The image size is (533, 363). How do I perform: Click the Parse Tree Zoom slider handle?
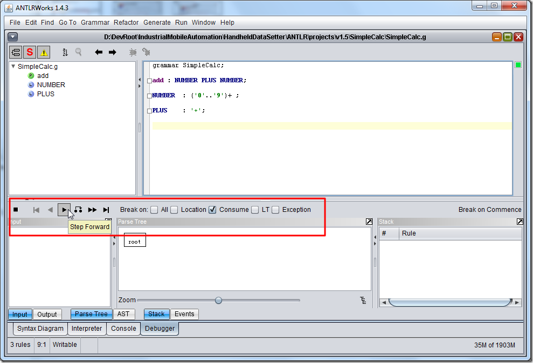pos(218,300)
